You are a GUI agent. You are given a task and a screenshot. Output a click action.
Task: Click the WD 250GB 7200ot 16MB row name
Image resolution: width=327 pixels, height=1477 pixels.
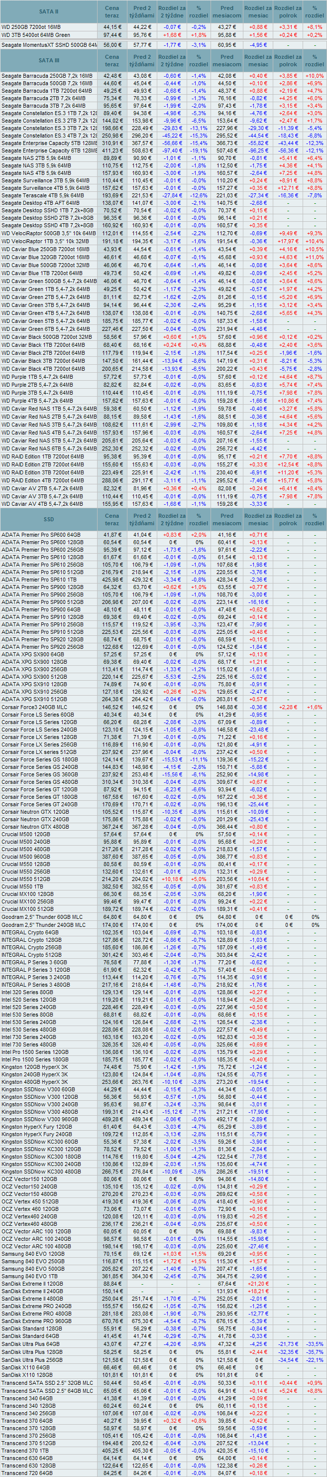point(31,27)
